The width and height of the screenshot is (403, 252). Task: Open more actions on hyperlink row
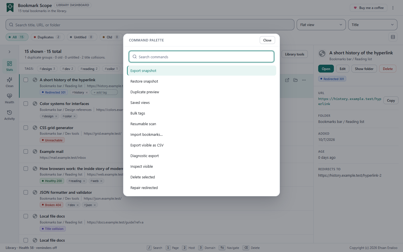(x=304, y=80)
